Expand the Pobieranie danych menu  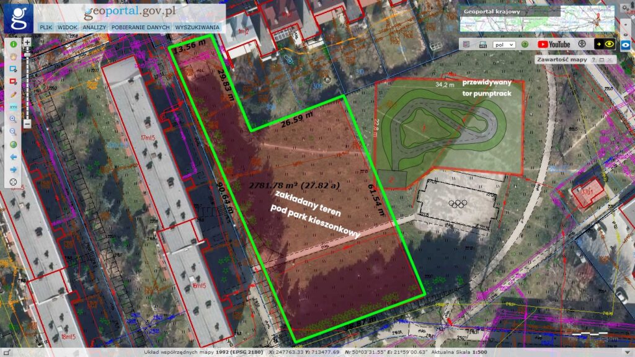141,27
